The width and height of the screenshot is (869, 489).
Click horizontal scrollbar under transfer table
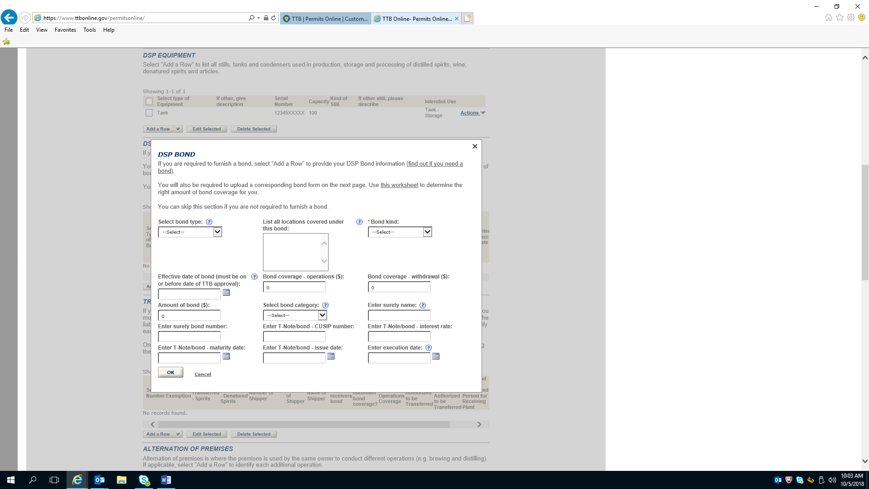click(x=303, y=425)
